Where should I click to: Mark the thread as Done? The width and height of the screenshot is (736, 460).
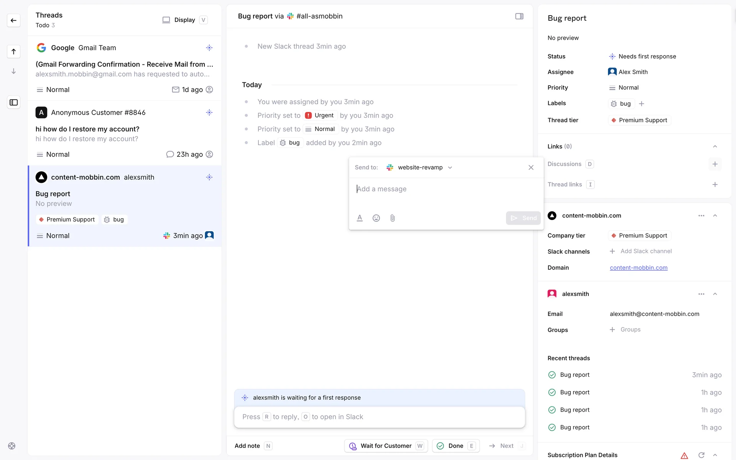(455, 446)
